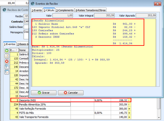
Task: Click the Valor integral field
Action: [x=104, y=15]
